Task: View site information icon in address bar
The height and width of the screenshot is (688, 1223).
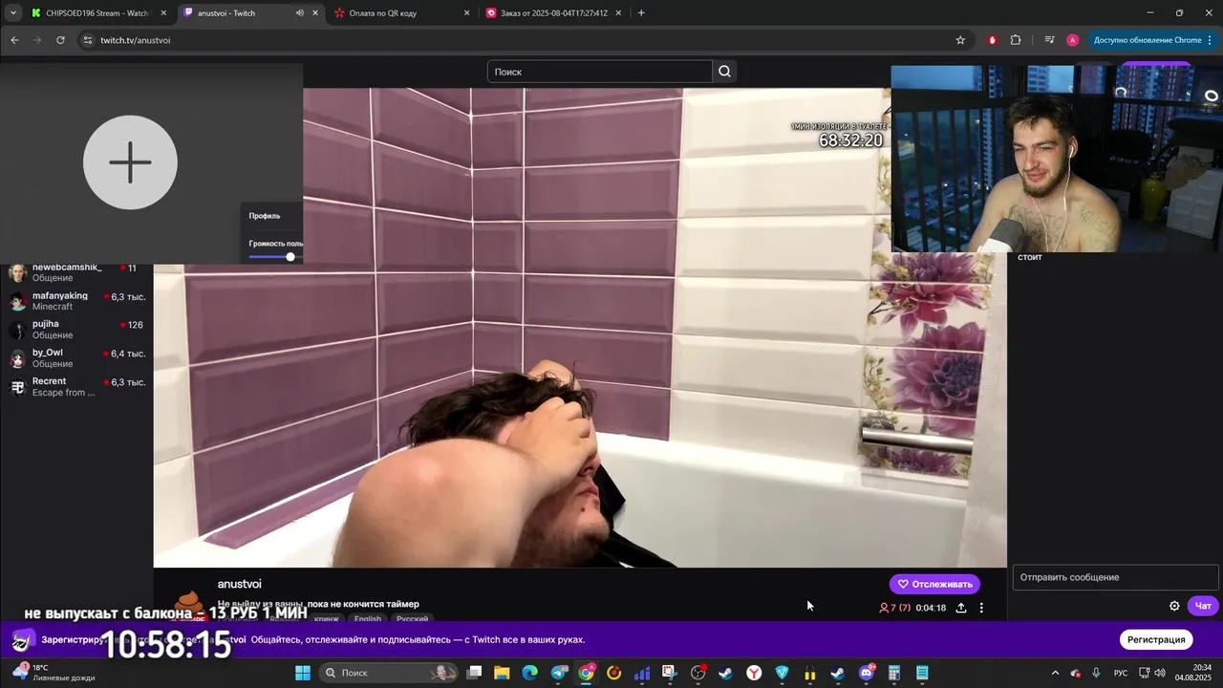Action: 88,40
